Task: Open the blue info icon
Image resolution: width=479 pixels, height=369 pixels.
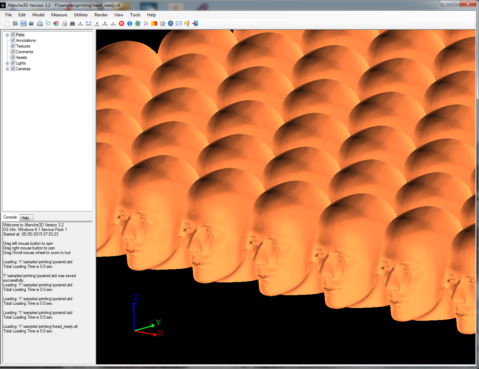Action: click(x=130, y=23)
